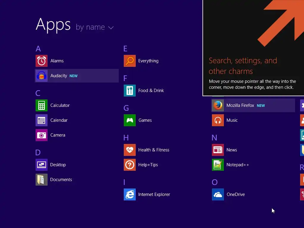Screen dimensions: 304x228
Task: Open the News app icon
Action: [218, 150]
